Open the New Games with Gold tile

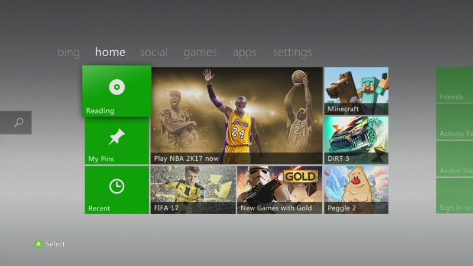pos(280,190)
